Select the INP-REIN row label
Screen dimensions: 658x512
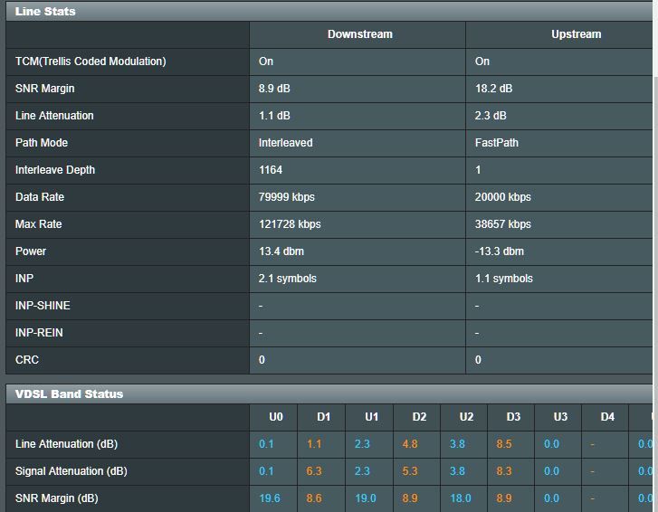(x=39, y=333)
